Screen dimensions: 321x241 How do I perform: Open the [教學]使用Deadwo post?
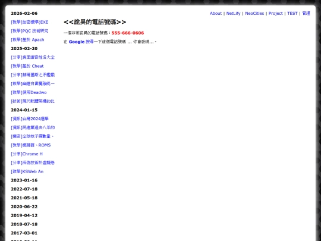[29, 92]
